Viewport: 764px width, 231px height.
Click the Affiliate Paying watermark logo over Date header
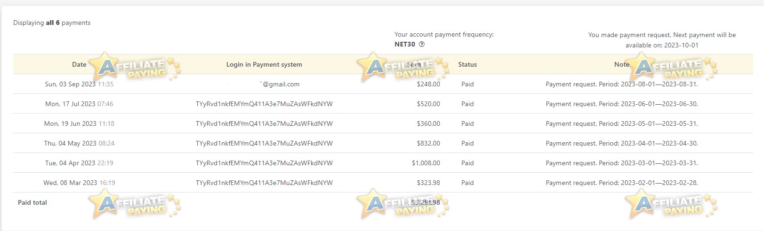tap(135, 67)
